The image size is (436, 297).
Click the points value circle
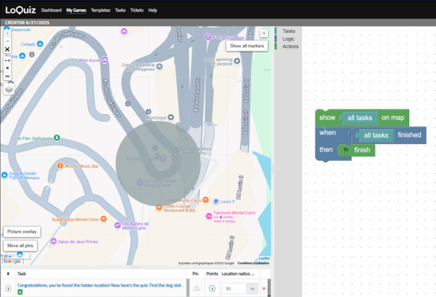coord(212,289)
